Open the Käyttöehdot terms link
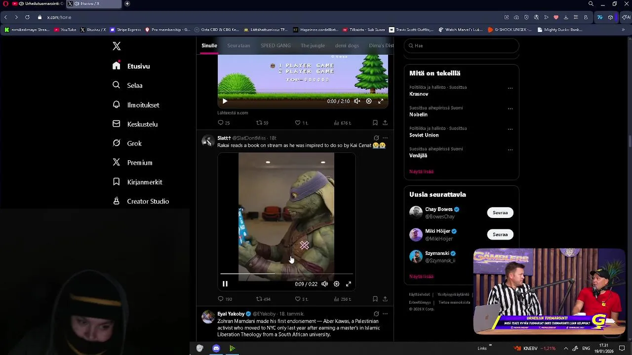Screen dimensions: 632x355 point(420,294)
